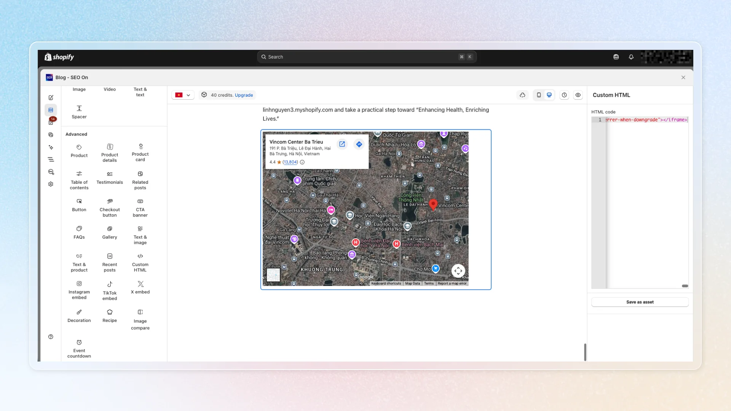The image size is (731, 411).
Task: Switch to desktop preview
Action: 549,95
